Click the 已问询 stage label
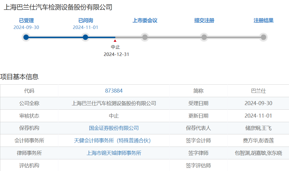Viewport: 289px width, 171px height. (86, 20)
